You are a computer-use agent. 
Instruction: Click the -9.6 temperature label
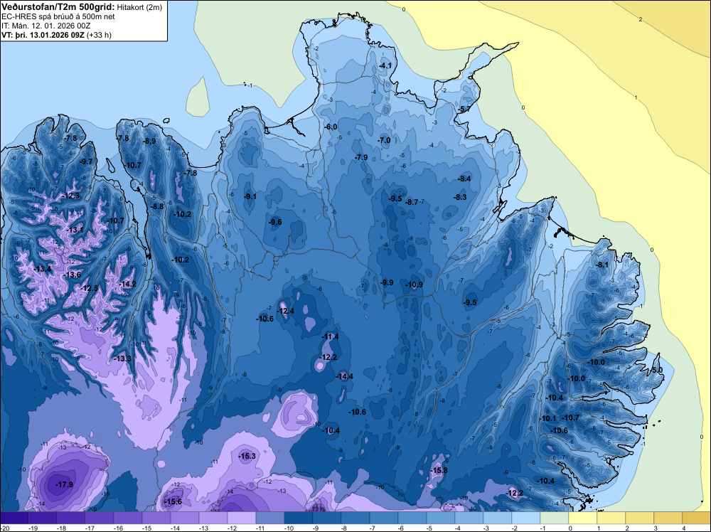coord(275,222)
